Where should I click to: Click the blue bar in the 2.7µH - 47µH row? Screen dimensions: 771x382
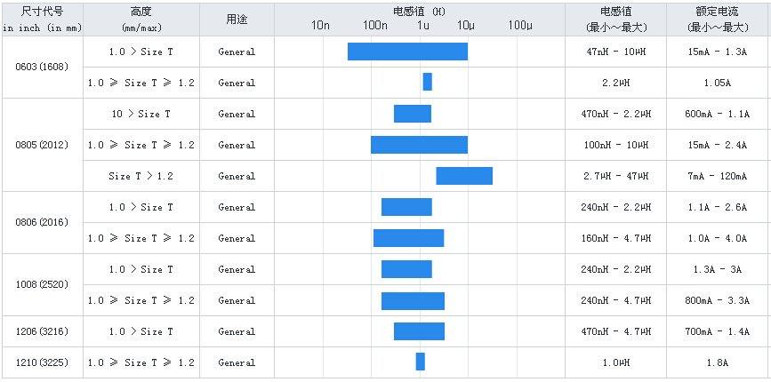[463, 176]
